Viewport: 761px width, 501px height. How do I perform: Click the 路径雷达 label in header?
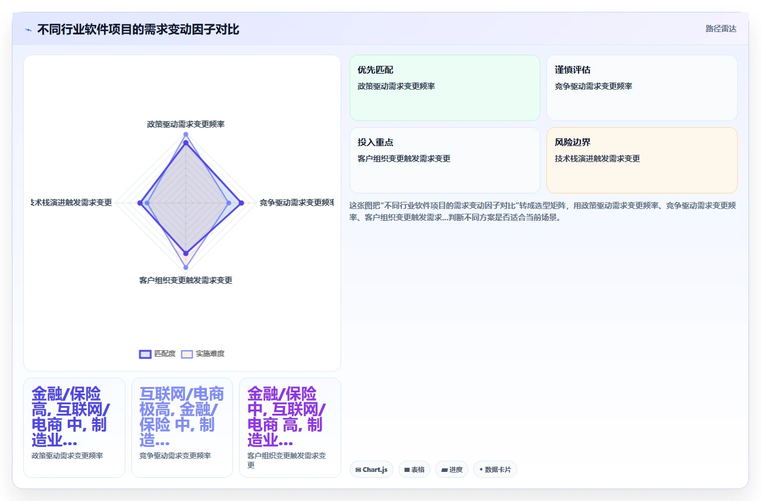[x=721, y=28]
